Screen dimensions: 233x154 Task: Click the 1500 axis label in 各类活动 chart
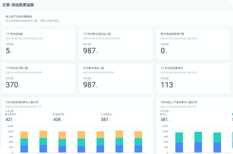coord(10,126)
